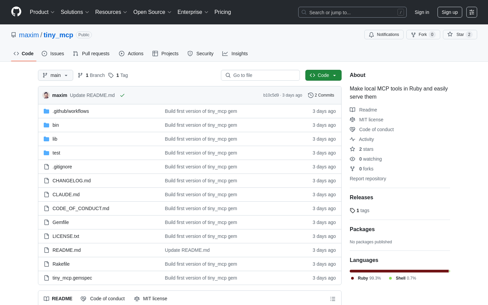Switch to the Pull requests tab

(91, 54)
